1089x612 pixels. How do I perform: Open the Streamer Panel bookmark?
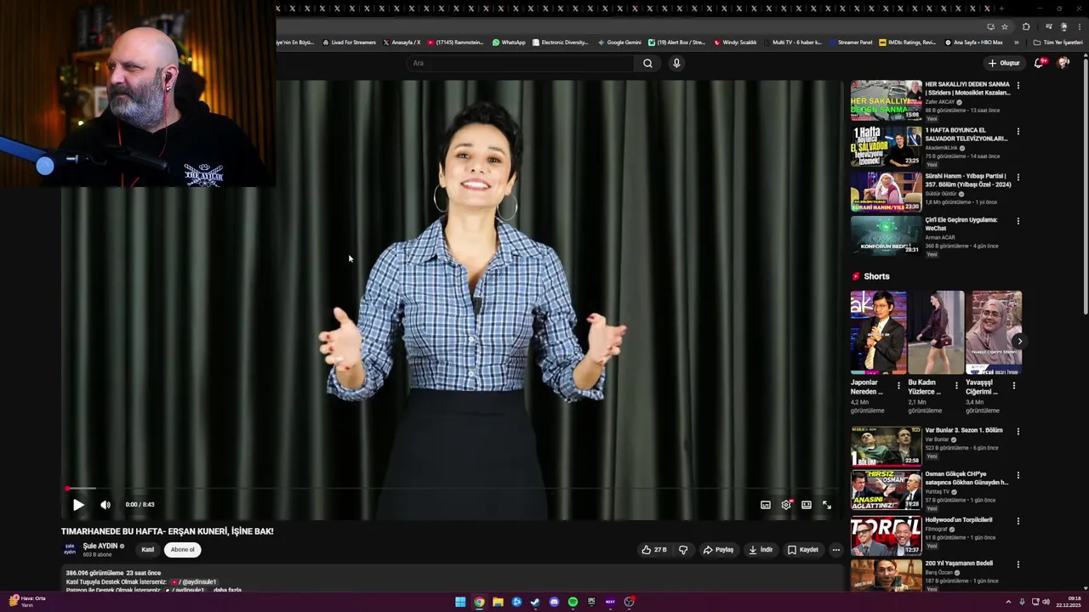click(851, 42)
